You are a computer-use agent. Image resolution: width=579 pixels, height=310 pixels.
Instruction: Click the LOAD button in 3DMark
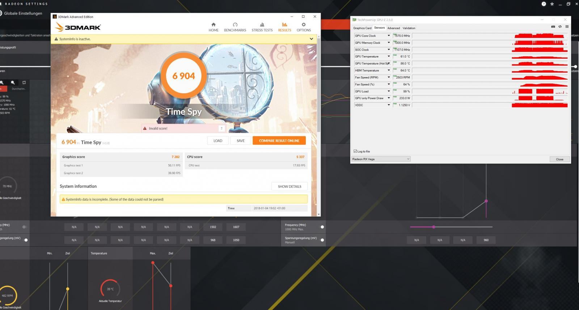click(x=218, y=141)
